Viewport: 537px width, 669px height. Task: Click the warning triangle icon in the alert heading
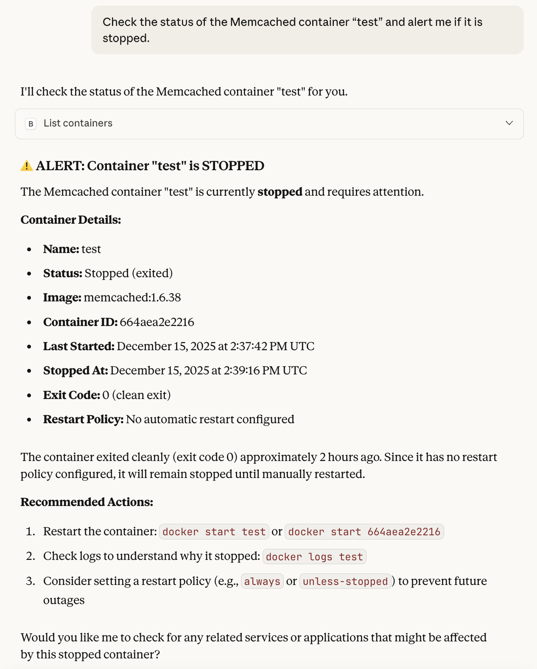[x=27, y=166]
